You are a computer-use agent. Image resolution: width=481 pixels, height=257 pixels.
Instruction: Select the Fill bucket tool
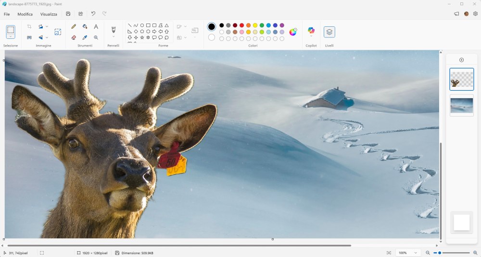coord(85,27)
